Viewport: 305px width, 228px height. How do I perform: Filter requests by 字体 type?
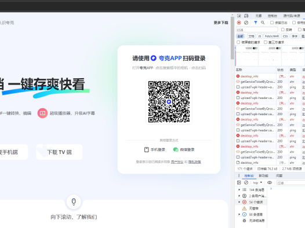pos(295,36)
